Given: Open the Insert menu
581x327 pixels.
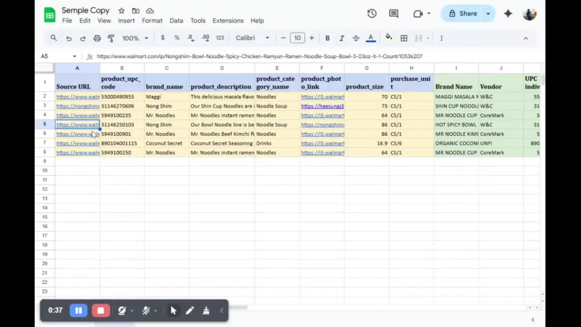Looking at the screenshot, I should (126, 21).
